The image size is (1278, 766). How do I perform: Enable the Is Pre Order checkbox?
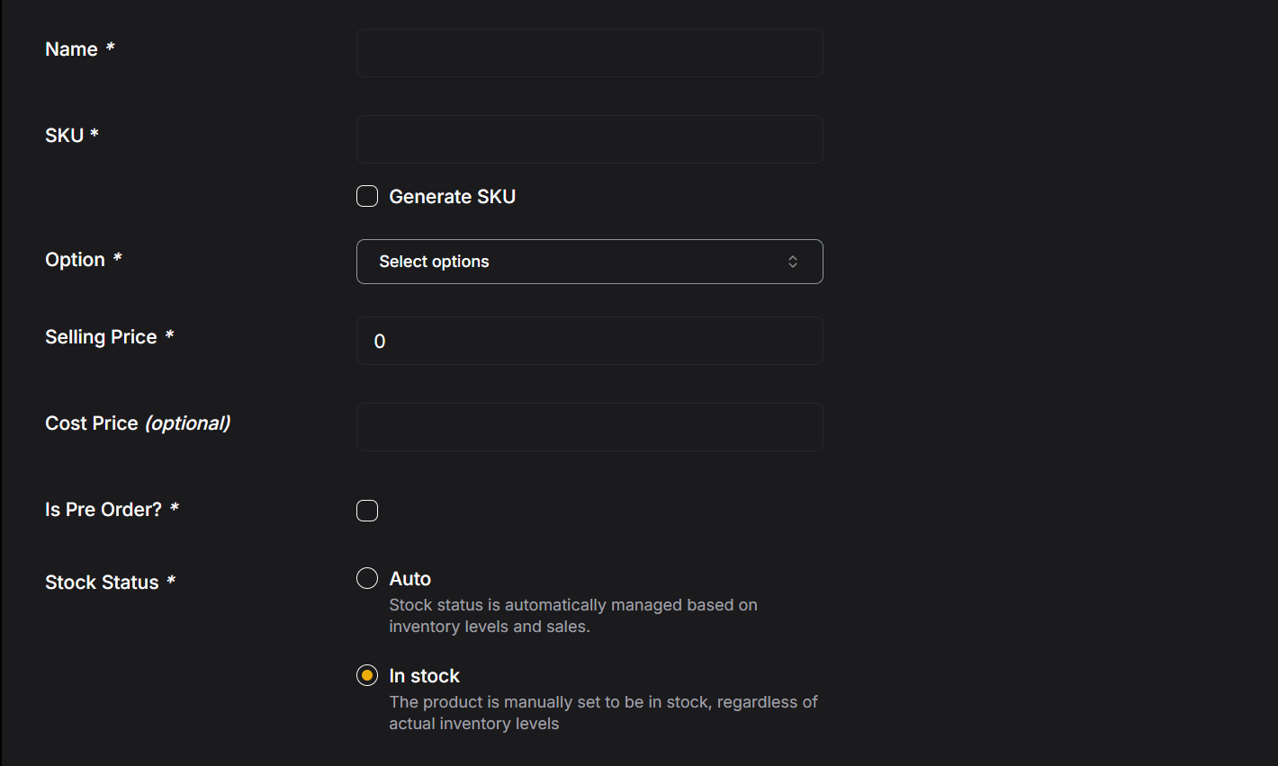367,511
